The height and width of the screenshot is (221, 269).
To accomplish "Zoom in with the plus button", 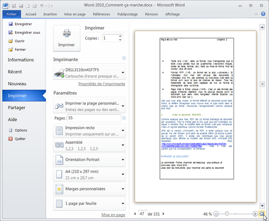I will 255,213.
